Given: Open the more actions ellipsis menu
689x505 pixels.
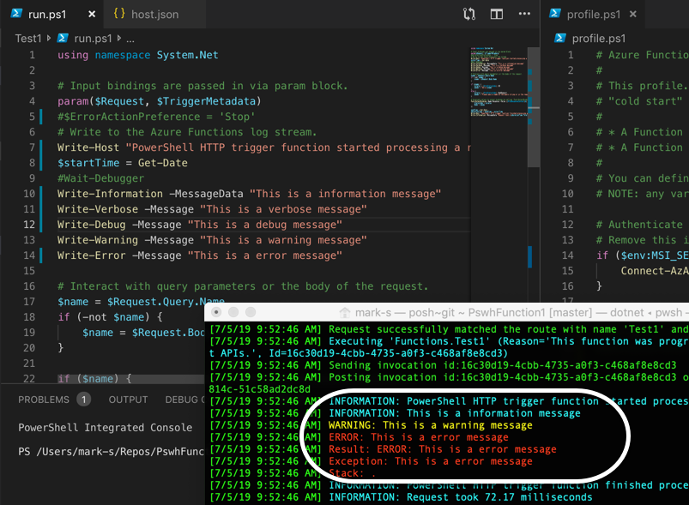Looking at the screenshot, I should coord(524,14).
